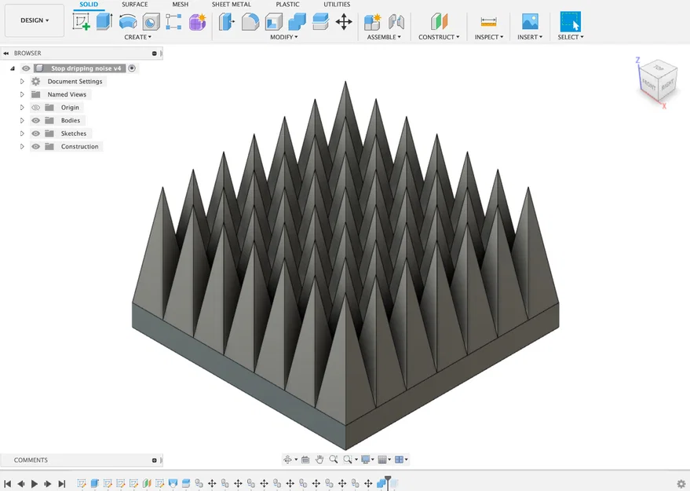The width and height of the screenshot is (690, 491).
Task: Collapse the BROWSER panel arrows
Action: (x=5, y=53)
